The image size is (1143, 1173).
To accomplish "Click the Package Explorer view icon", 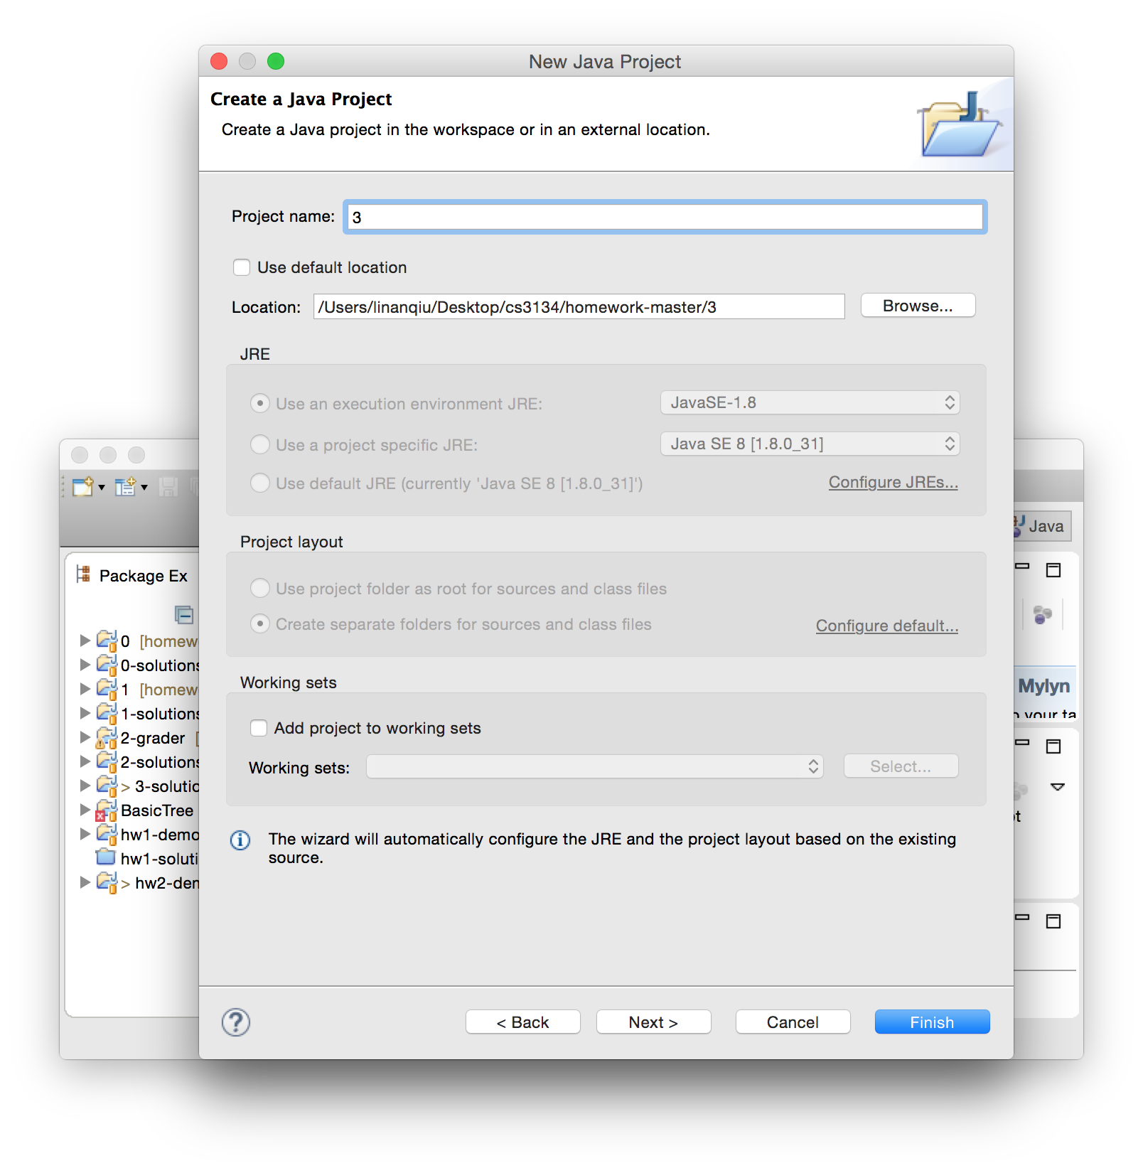I will coord(83,574).
